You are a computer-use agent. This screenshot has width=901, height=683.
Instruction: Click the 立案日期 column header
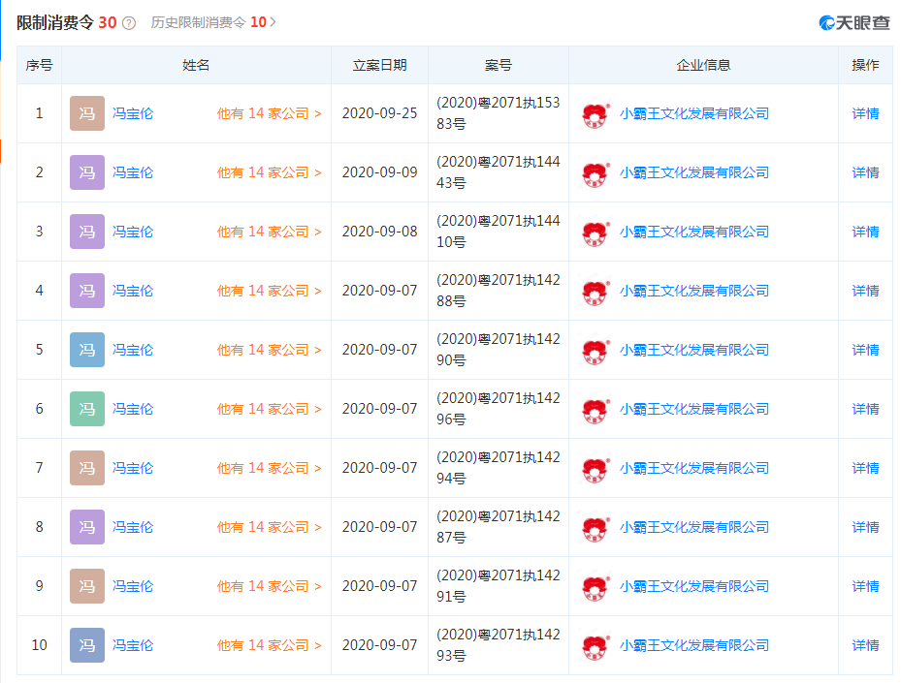pyautogui.click(x=379, y=65)
